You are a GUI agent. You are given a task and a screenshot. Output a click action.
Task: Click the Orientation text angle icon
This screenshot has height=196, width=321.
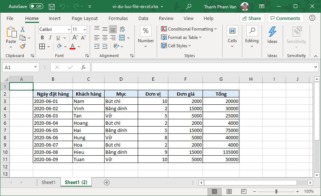(116, 47)
